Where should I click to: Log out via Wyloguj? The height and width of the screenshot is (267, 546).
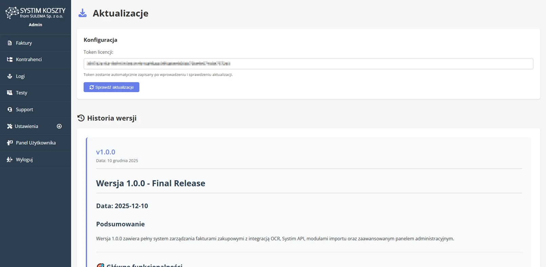coord(24,160)
